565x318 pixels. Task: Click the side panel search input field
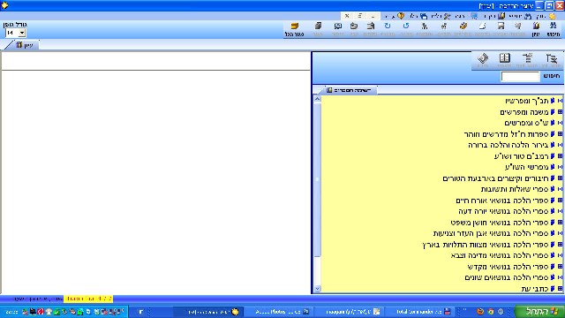(x=520, y=76)
